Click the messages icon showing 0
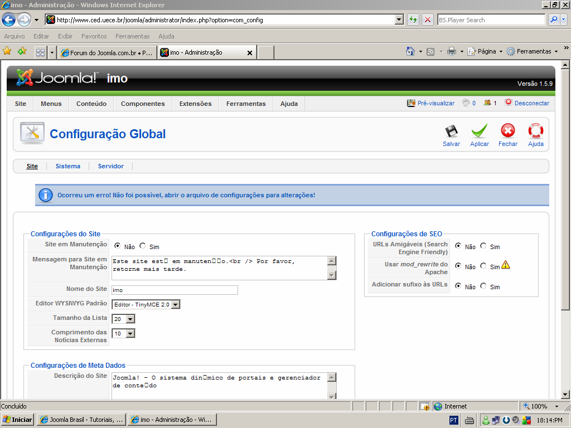This screenshot has height=428, width=571. [x=466, y=103]
